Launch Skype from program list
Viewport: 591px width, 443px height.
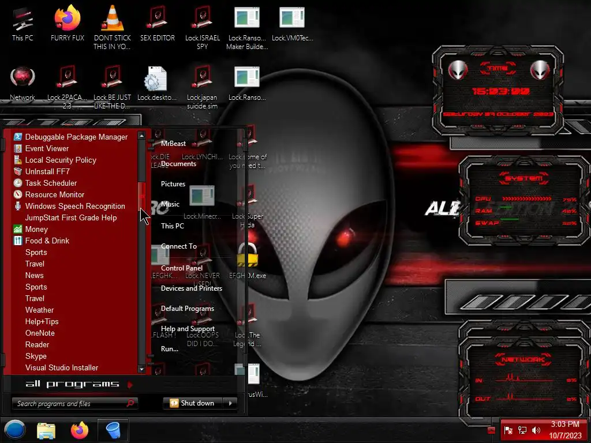coord(36,356)
